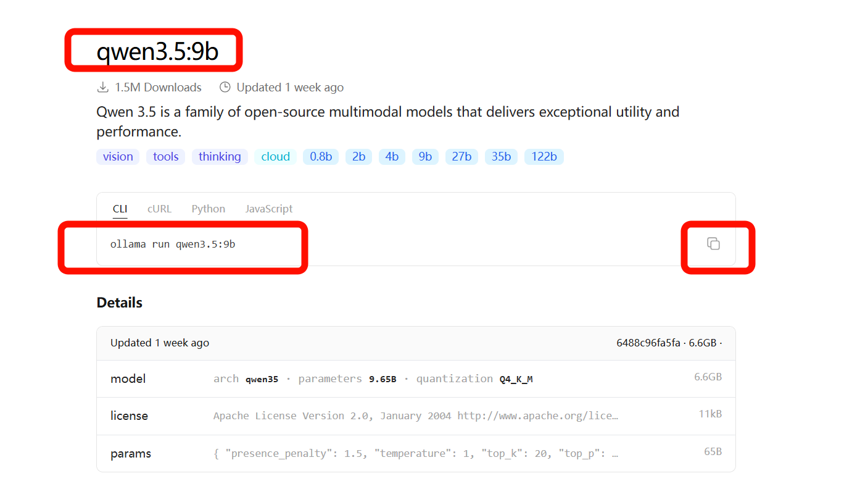Click the clock icon beside Updated 1 week ago

pos(225,87)
